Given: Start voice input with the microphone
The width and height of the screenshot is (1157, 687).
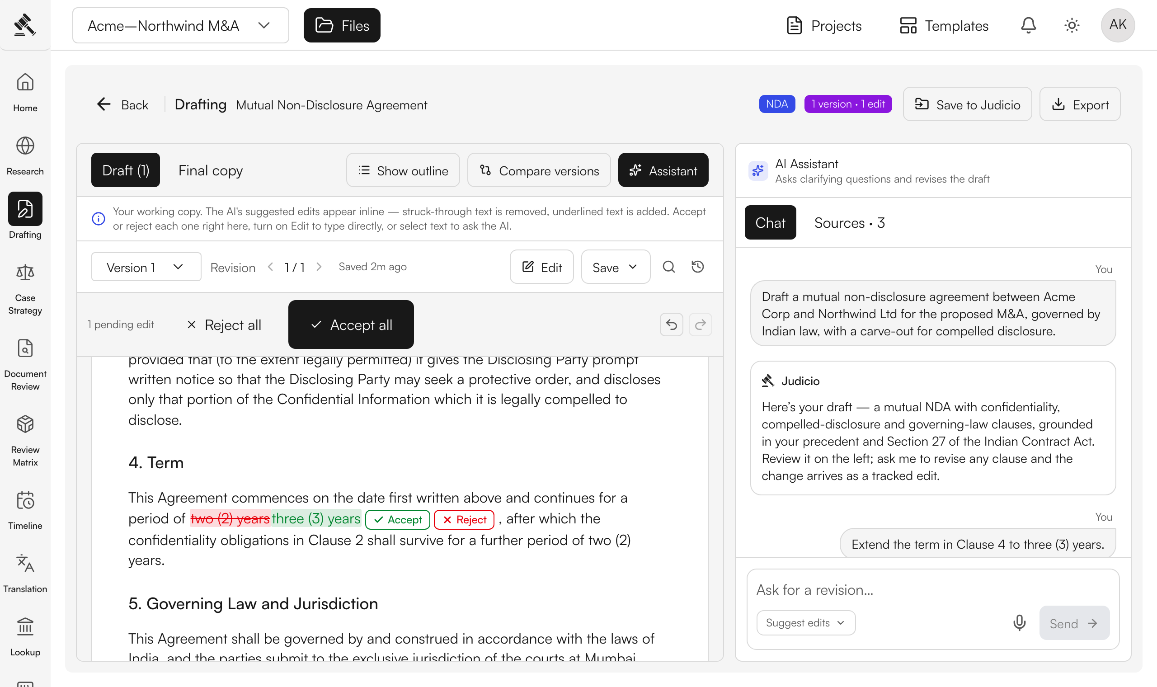Looking at the screenshot, I should point(1020,623).
